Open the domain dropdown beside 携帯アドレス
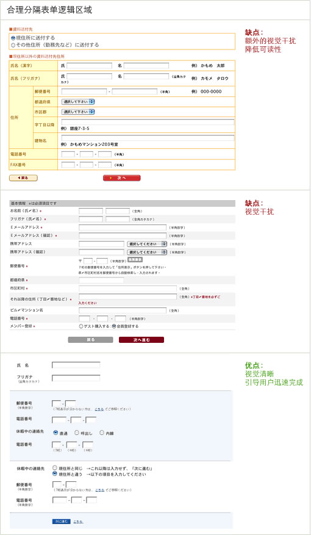This screenshot has width=311, height=535. pos(147,244)
